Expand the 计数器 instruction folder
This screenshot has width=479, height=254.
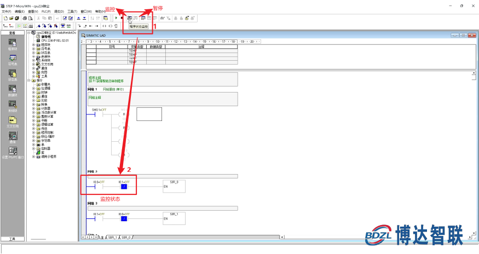(x=33, y=108)
